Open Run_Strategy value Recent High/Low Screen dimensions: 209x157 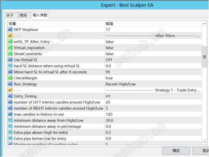153,84
